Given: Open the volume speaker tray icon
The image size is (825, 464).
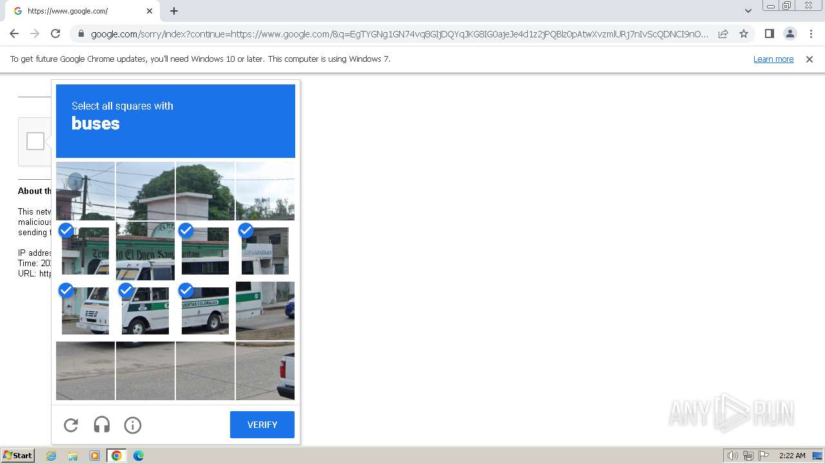Looking at the screenshot, I should point(732,456).
